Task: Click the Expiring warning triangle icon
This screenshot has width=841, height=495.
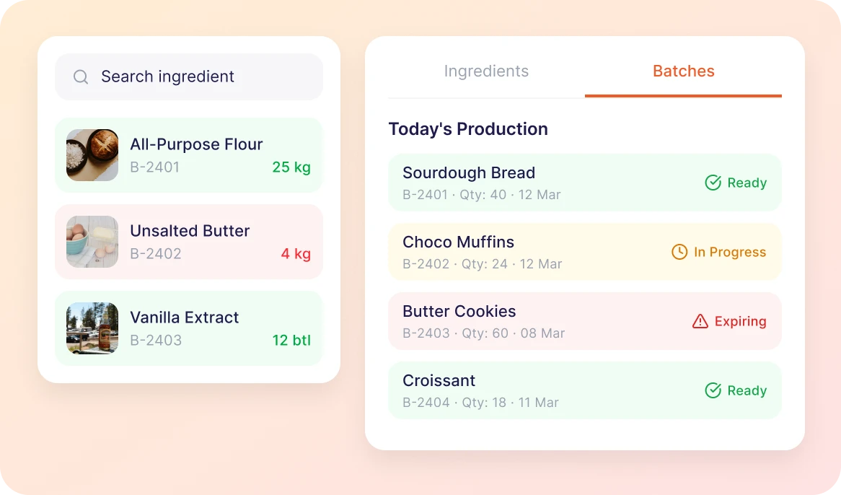Action: click(700, 322)
